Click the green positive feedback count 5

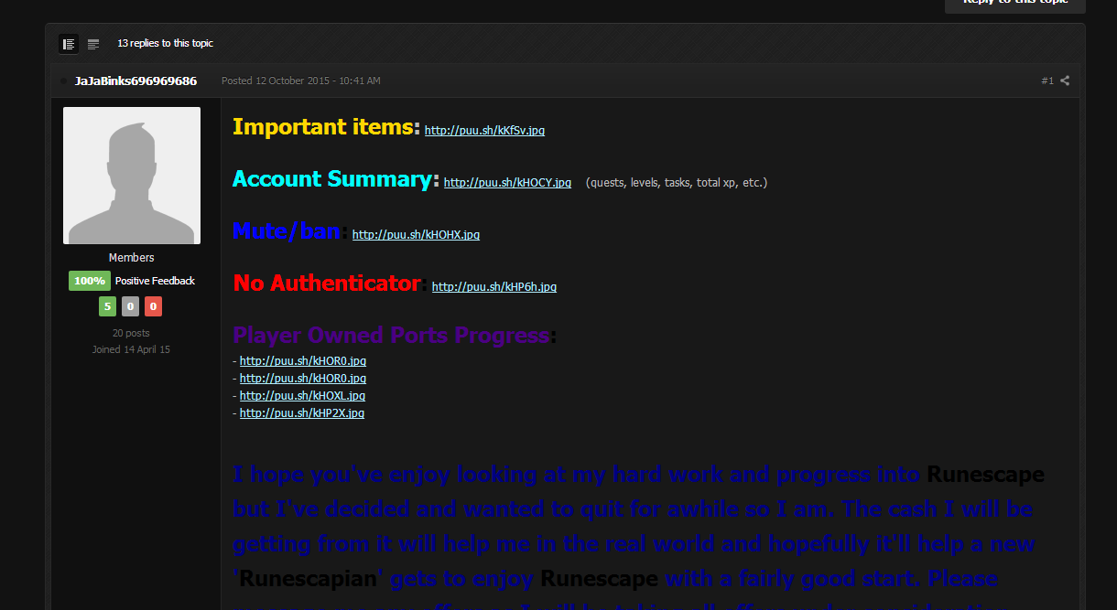[107, 306]
